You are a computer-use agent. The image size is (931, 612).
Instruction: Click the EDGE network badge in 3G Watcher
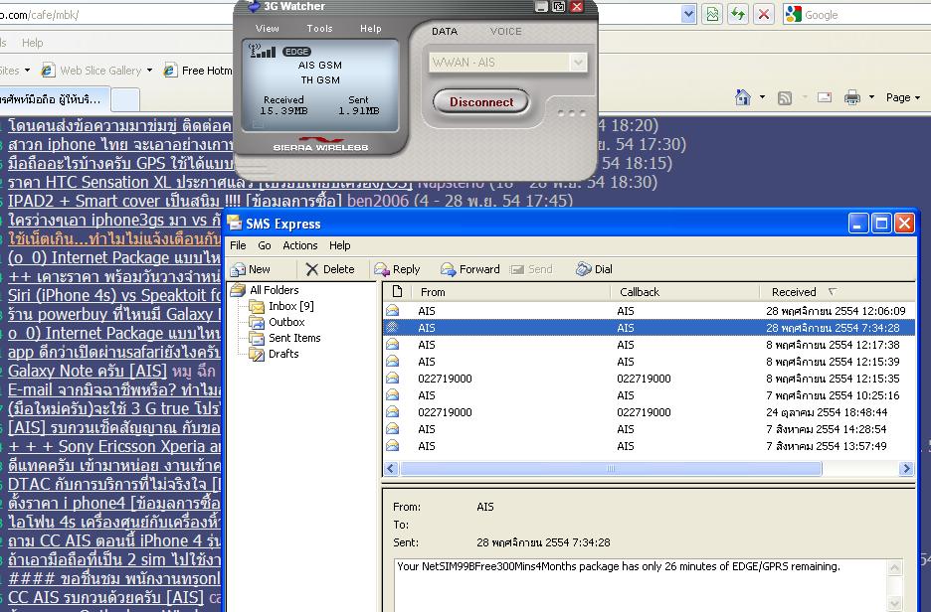click(296, 52)
